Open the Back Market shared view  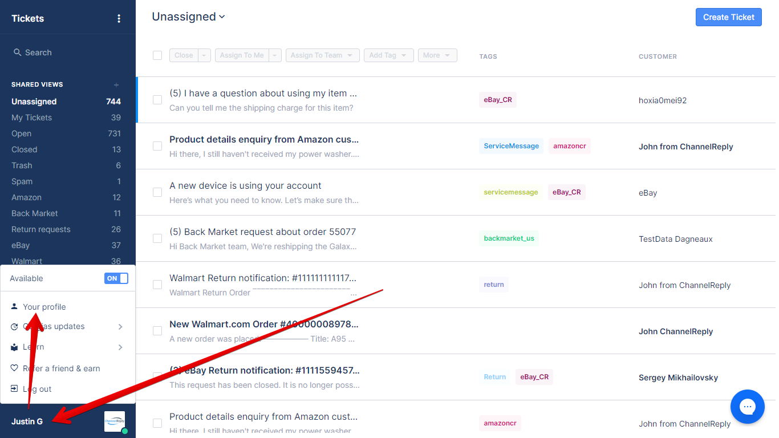(x=66, y=213)
